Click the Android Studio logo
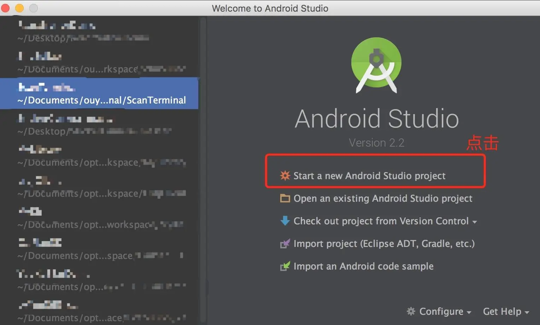 click(376, 65)
